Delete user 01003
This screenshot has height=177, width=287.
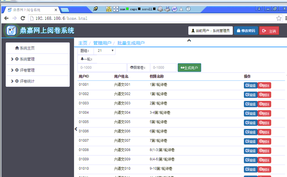tap(264, 104)
